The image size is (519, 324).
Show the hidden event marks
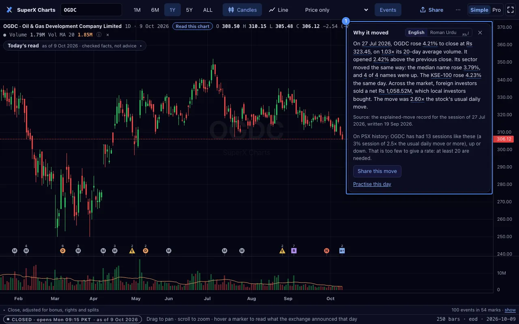tap(510, 310)
